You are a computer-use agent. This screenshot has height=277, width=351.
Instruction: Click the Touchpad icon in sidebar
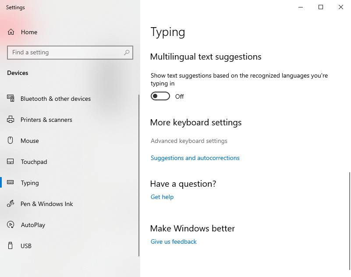click(10, 161)
